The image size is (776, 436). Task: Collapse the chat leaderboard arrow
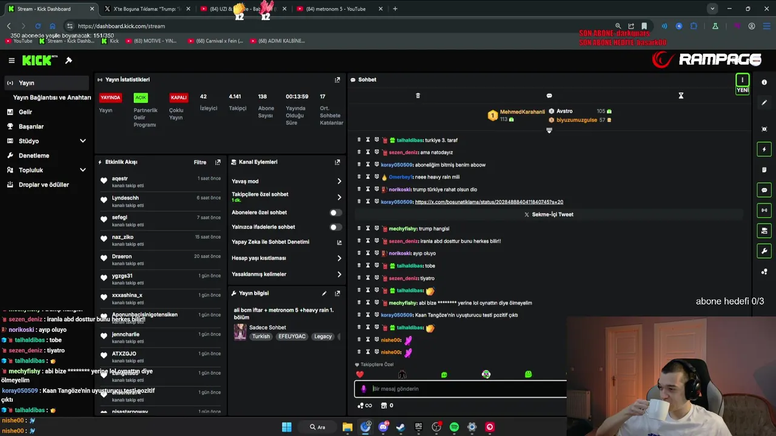coord(549,130)
